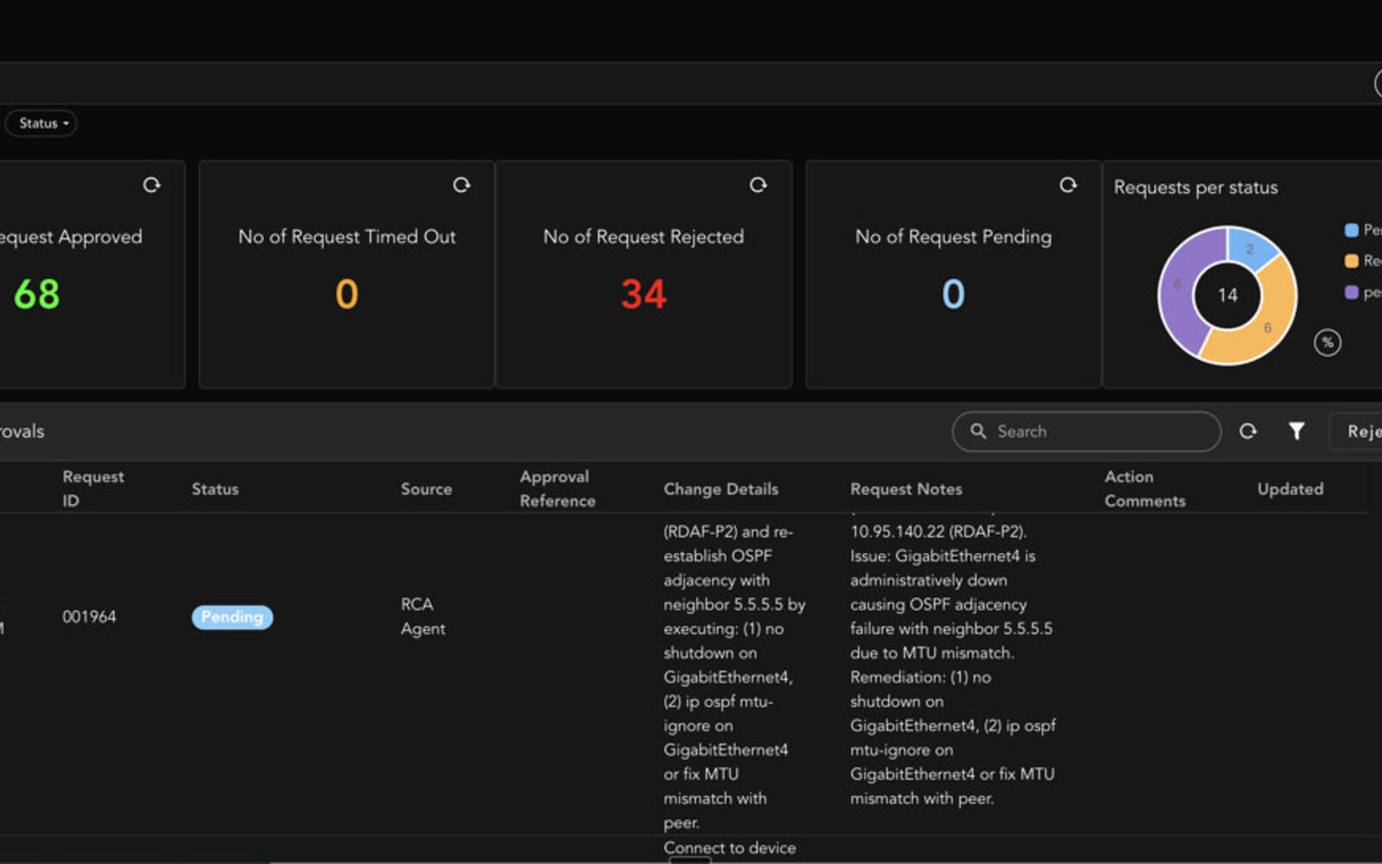The height and width of the screenshot is (864, 1382).
Task: Open the Status filter dropdown
Action: click(41, 124)
